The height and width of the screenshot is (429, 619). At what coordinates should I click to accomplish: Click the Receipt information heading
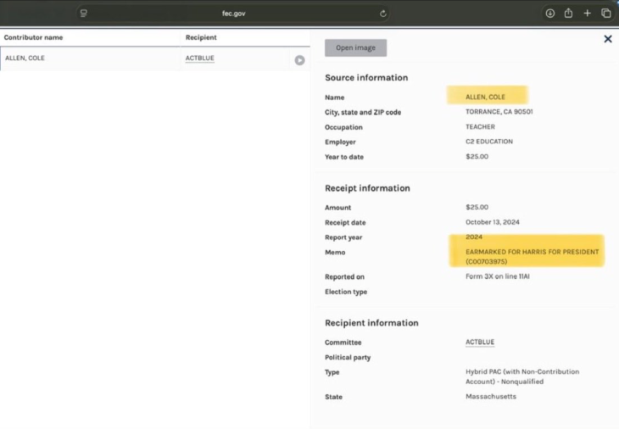point(367,188)
